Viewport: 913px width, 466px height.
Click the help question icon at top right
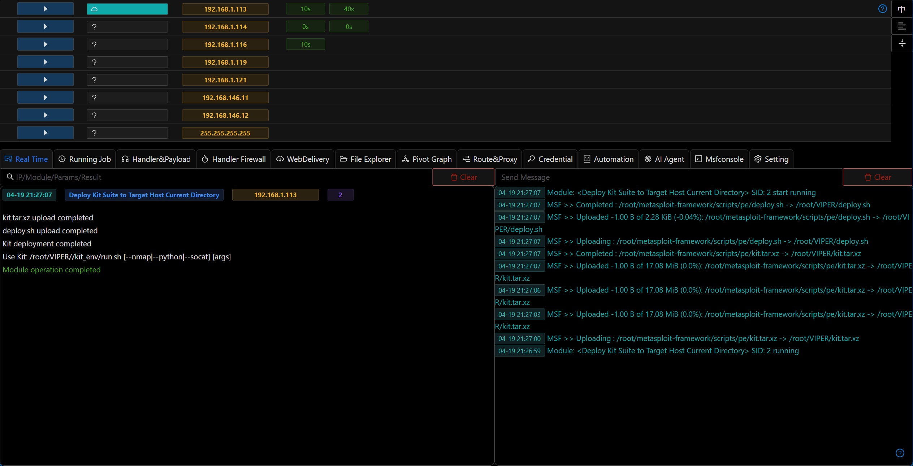point(882,9)
